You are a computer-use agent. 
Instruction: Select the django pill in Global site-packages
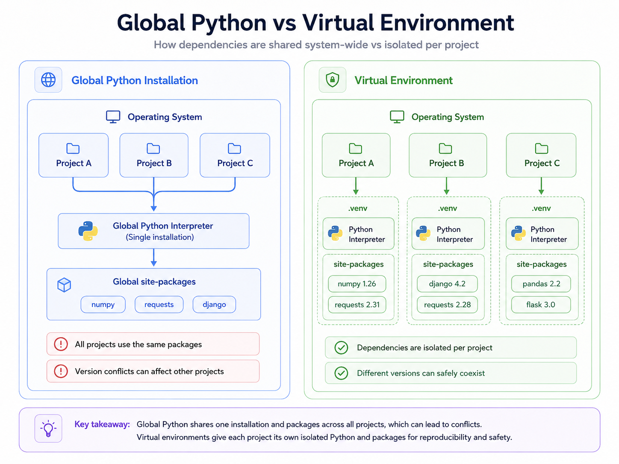(214, 305)
